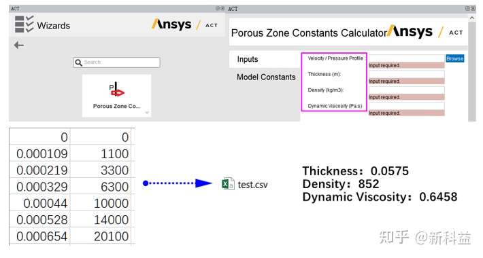This screenshot has height=258, width=483.
Task: Click the cell with value 10000
Action: click(101, 203)
